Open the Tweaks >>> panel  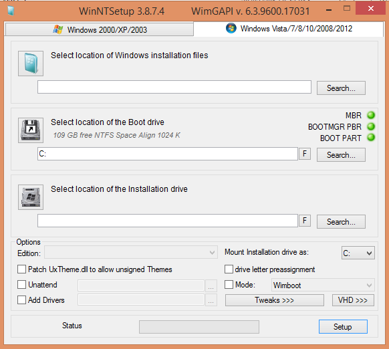[x=275, y=300]
